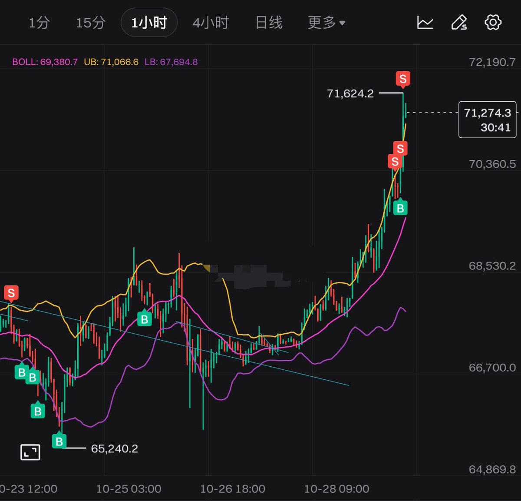Click the 64,869.8 price axis label
Image resolution: width=521 pixels, height=501 pixels.
click(x=492, y=469)
